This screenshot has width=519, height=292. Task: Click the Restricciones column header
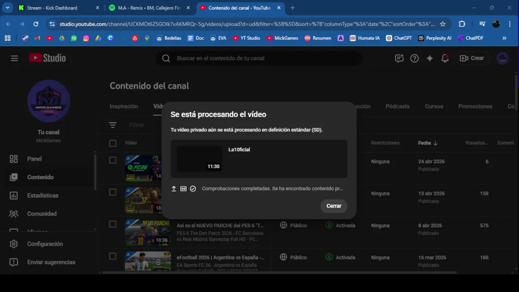[385, 143]
